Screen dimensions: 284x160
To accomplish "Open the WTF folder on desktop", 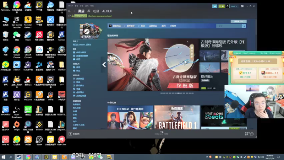I will pyautogui.click(x=61, y=81).
